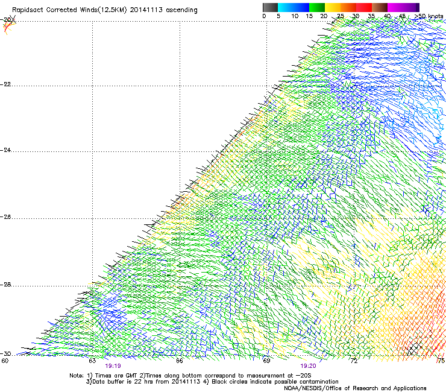Click the purple time label '19:20'
Screen dimensions: 446x392
309,366
